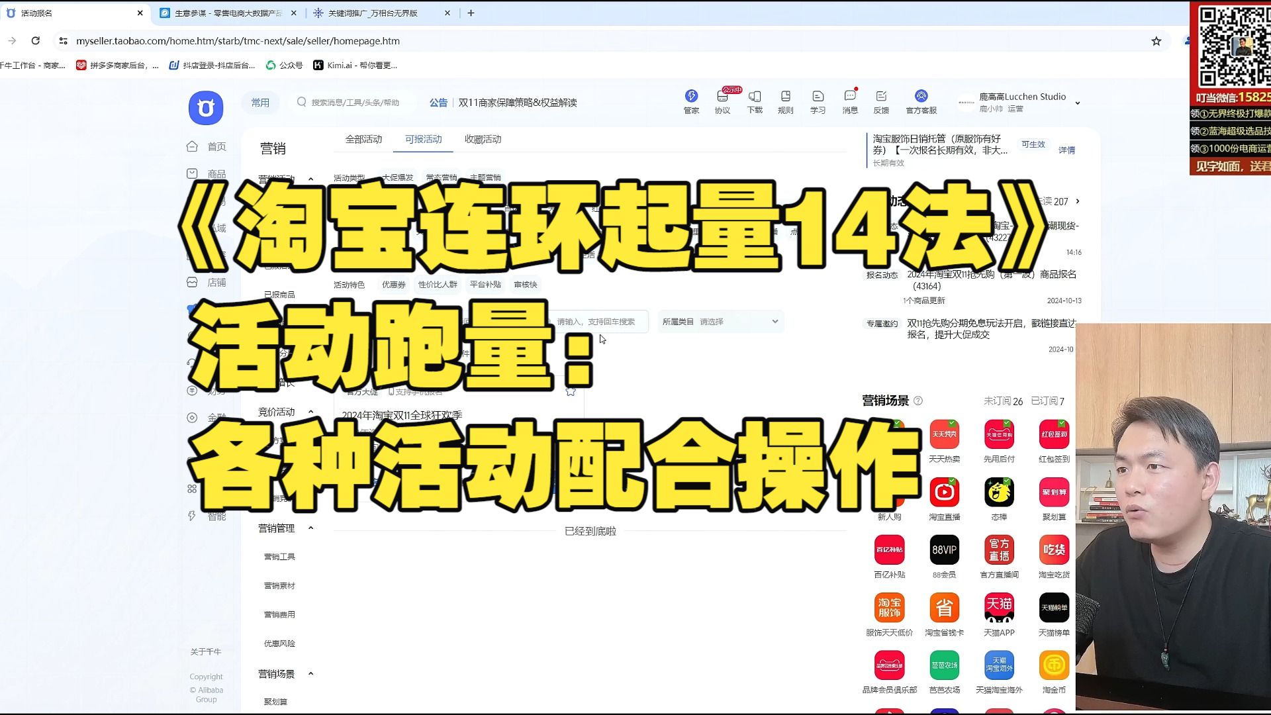
Task: Toggle 性价比人群 filter tag
Action: point(438,285)
